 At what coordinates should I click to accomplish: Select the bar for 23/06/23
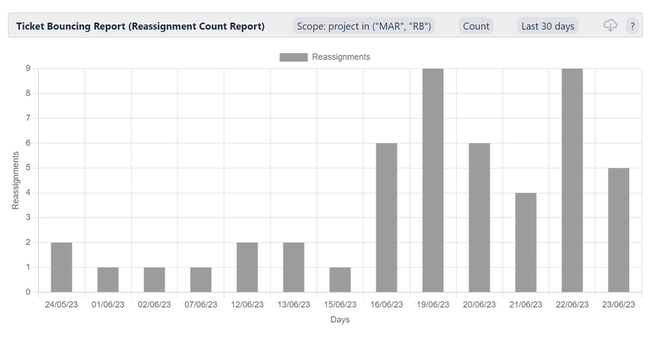[618, 230]
